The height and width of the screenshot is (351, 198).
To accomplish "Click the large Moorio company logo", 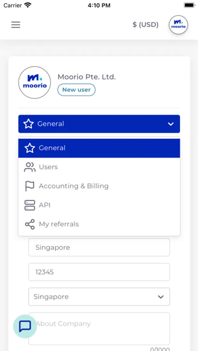I will click(34, 82).
